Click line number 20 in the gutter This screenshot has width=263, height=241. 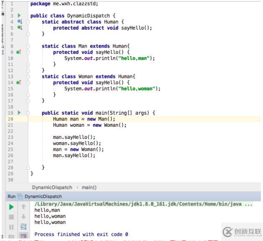point(10,119)
